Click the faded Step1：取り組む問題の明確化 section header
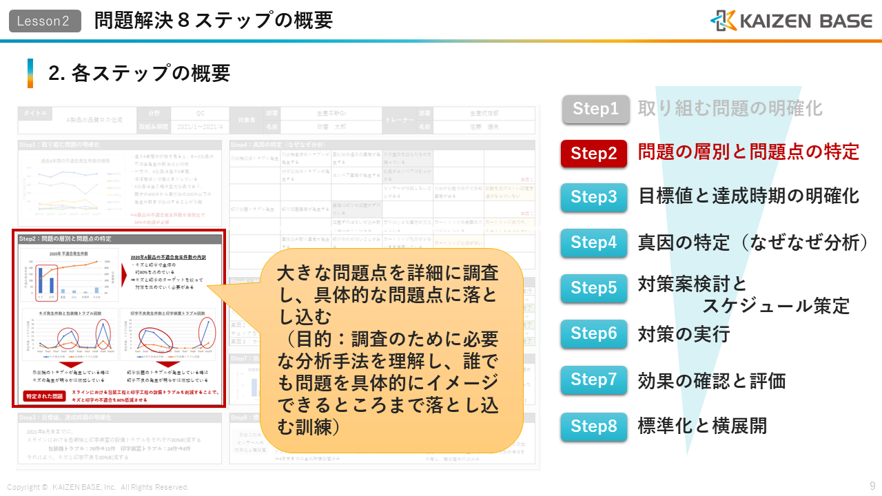Viewport: 882px width, 496px height. coord(120,145)
